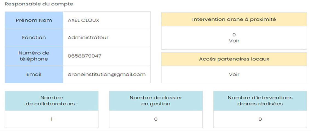Select interventions drones réalisées count value 0
This screenshot has width=311, height=131.
260,119
